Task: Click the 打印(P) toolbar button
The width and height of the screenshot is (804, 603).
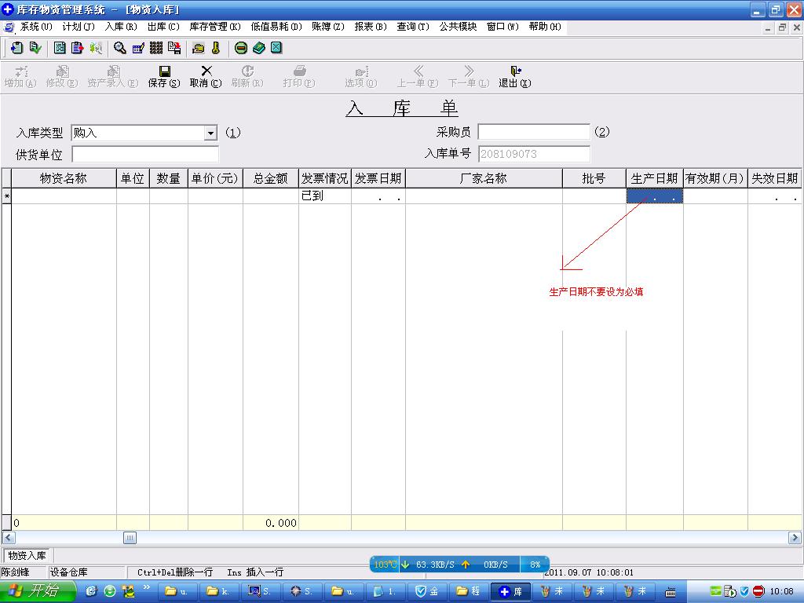Action: [299, 76]
